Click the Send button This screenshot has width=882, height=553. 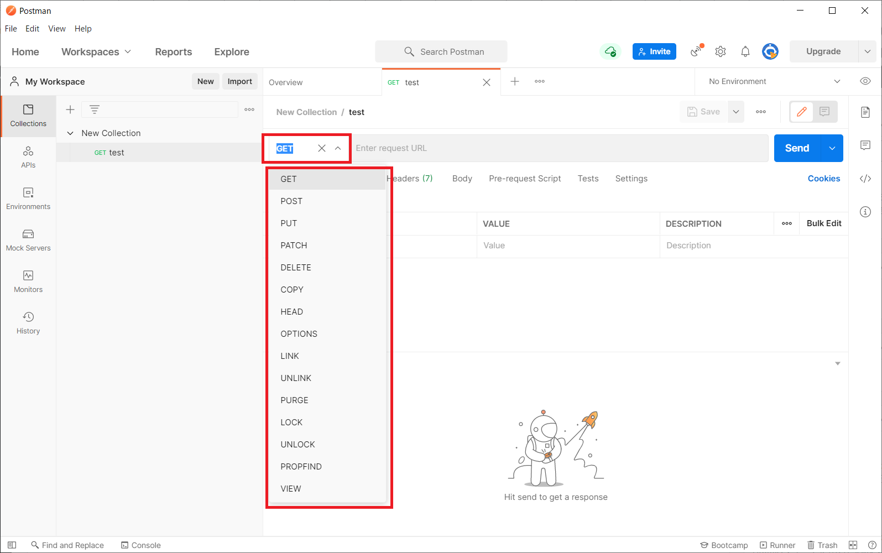point(797,148)
